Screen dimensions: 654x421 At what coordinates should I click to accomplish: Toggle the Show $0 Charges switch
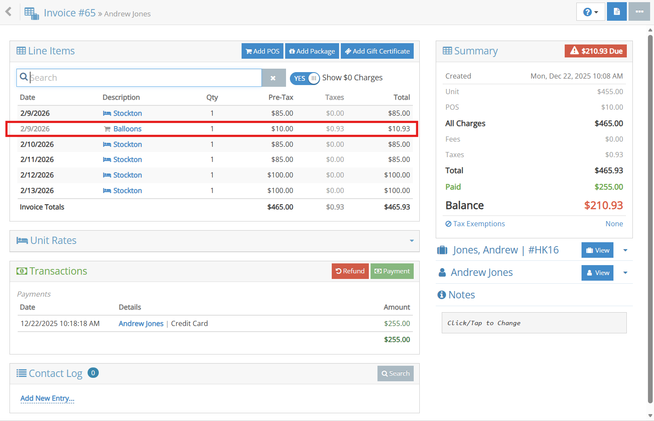click(x=305, y=78)
